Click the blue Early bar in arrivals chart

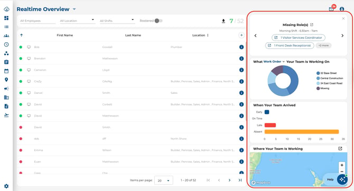tap(267, 112)
